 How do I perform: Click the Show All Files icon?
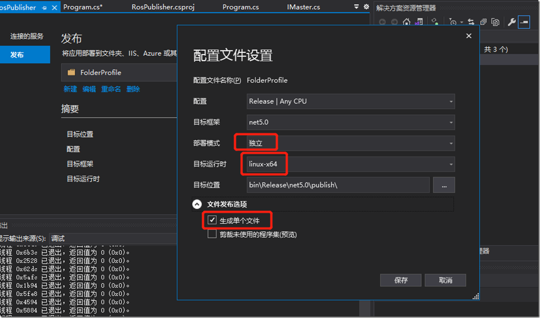[x=495, y=22]
